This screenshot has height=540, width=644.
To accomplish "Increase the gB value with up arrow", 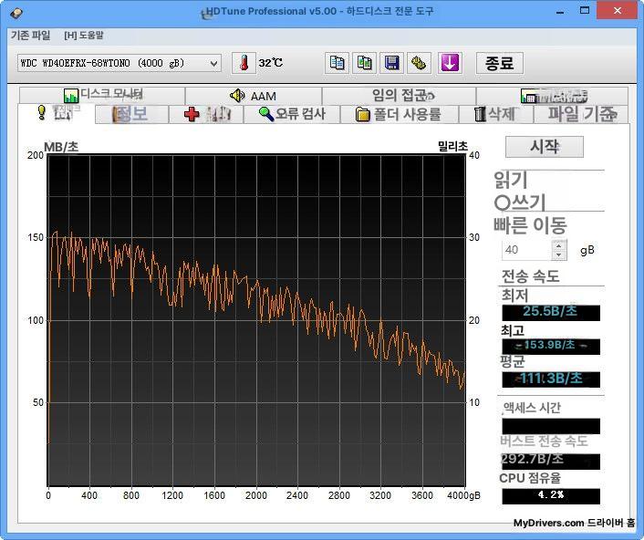I will coord(559,244).
